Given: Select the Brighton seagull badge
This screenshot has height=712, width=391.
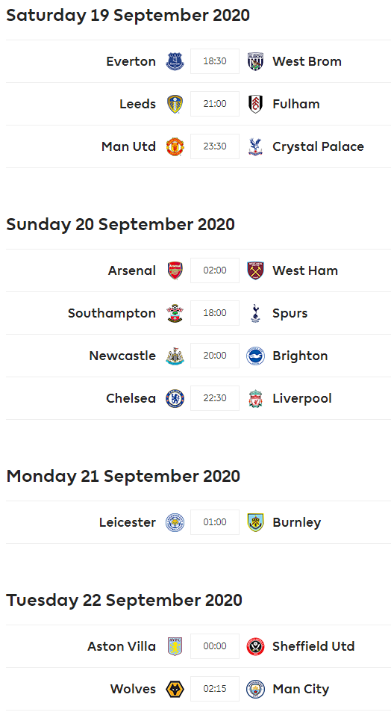Looking at the screenshot, I should pyautogui.click(x=255, y=356).
